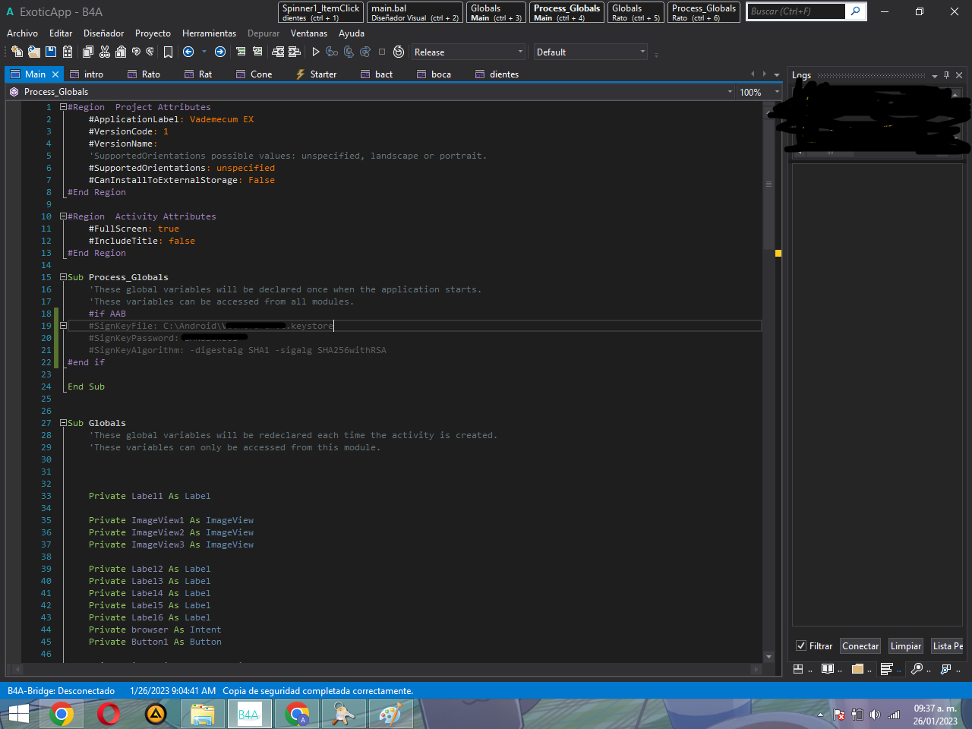Click the Save icon in the toolbar
The width and height of the screenshot is (972, 729).
point(51,52)
